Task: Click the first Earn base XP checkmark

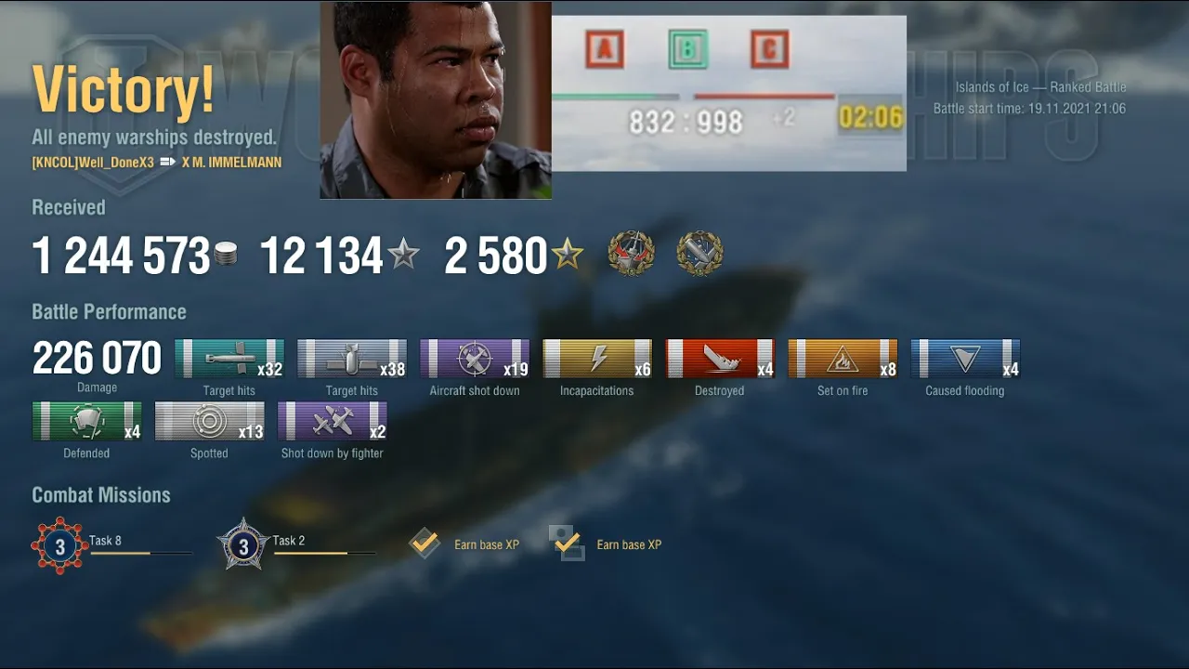Action: [x=425, y=544]
